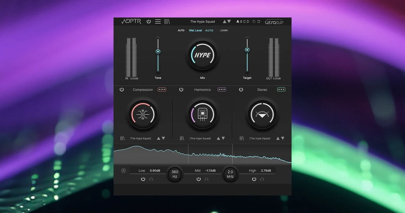Select previous Stereo preset with up arrow
Image resolution: width=405 pixels, height=213 pixels.
pos(278,138)
